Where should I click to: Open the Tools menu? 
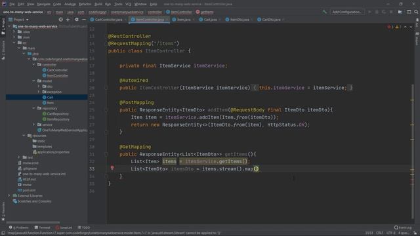coord(118,5)
